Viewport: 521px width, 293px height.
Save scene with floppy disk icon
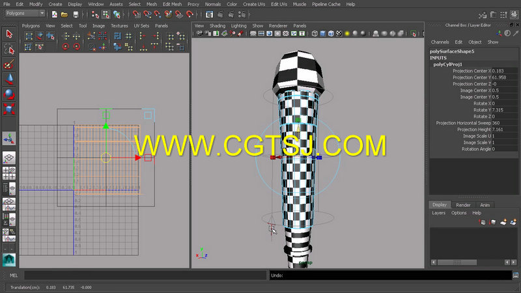pos(76,14)
